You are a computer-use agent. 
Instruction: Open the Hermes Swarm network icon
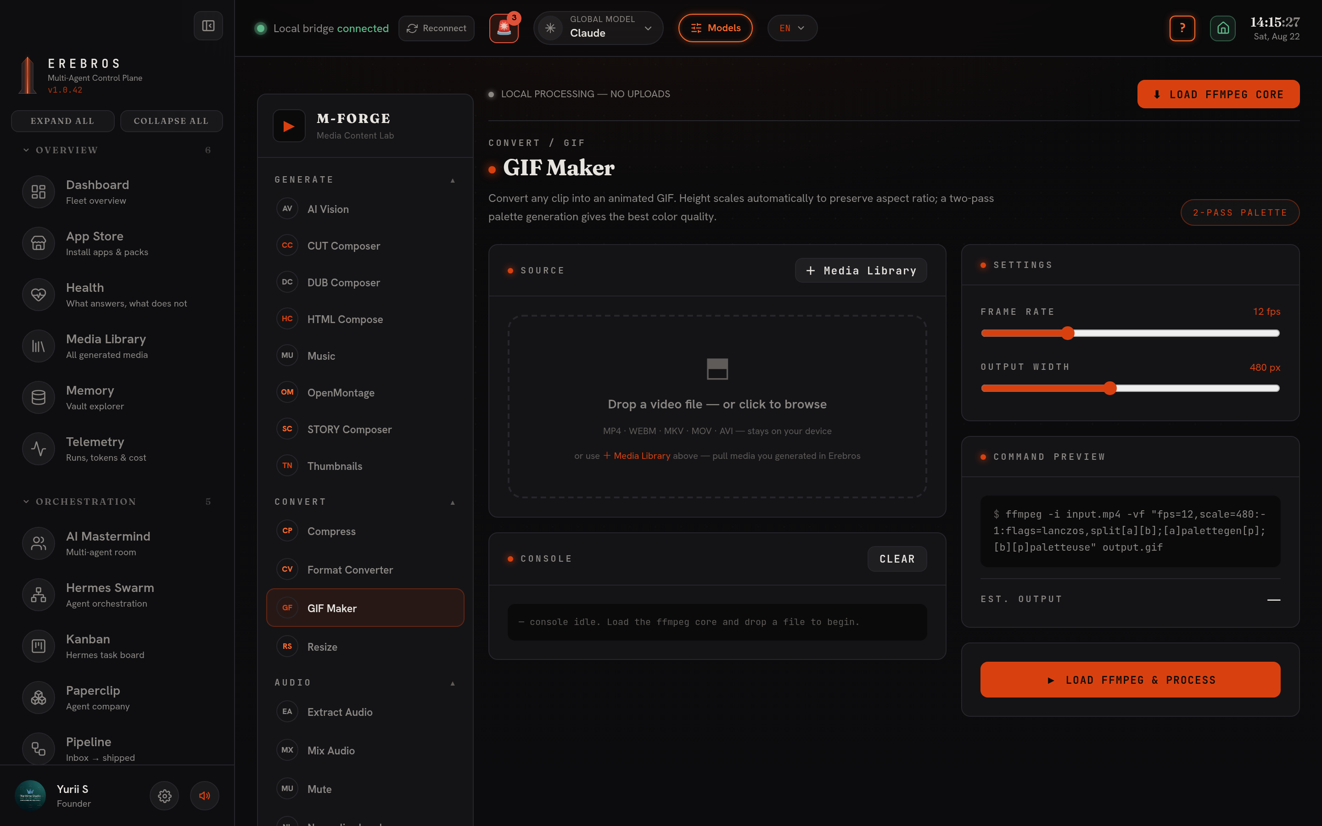click(38, 594)
